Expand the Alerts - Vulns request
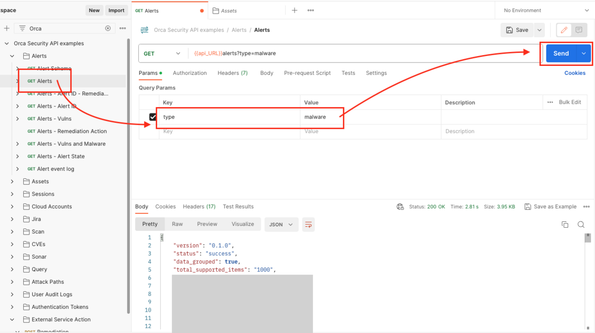This screenshot has width=595, height=333. tap(18, 119)
